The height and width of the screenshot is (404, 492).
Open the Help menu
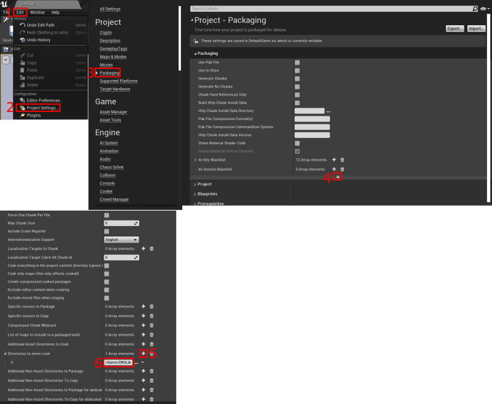(55, 12)
